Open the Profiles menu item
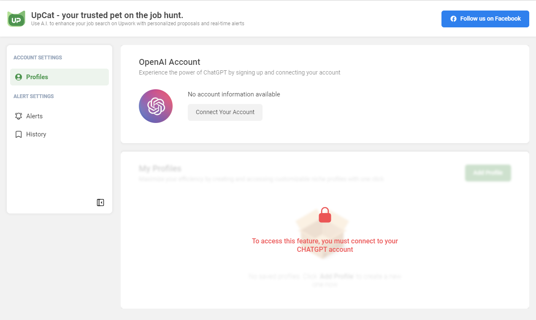The height and width of the screenshot is (320, 536). 37,77
